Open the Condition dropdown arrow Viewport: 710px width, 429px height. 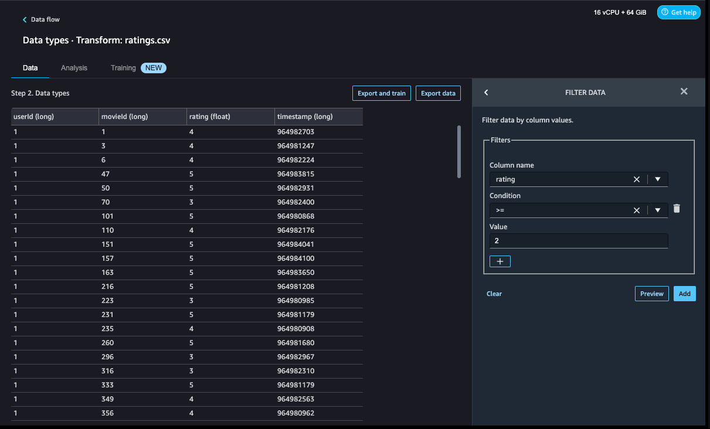click(658, 210)
